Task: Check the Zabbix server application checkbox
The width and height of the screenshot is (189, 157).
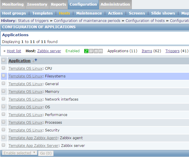Action: pyautogui.click(x=4, y=145)
